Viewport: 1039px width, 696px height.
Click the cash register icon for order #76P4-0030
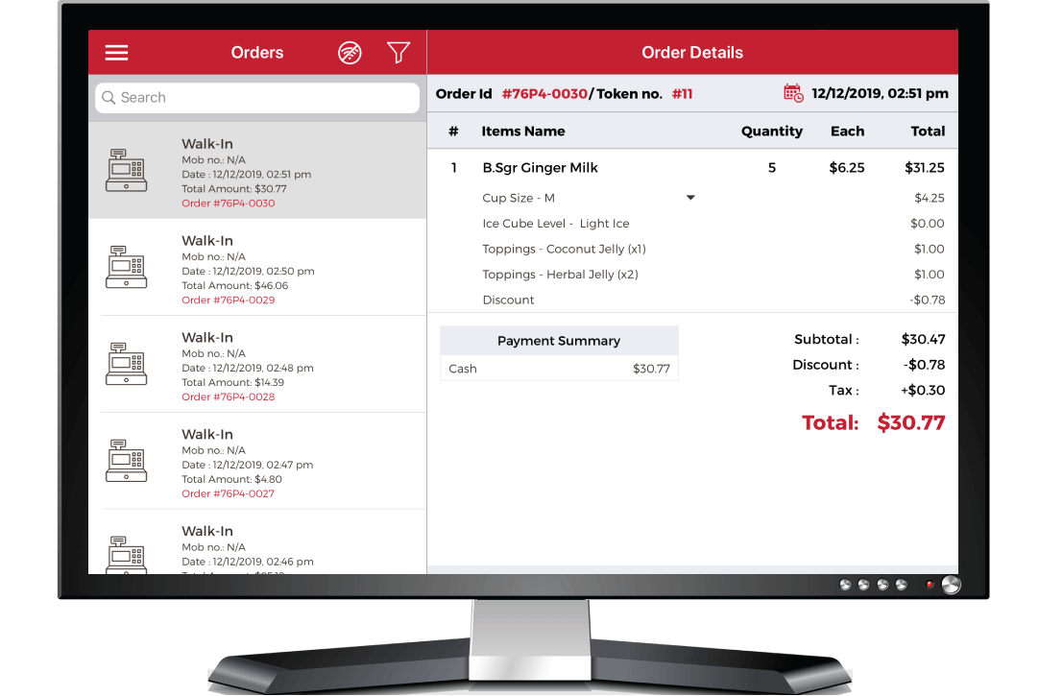(126, 170)
